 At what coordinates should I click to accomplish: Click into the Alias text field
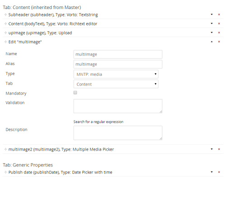[x=118, y=64]
